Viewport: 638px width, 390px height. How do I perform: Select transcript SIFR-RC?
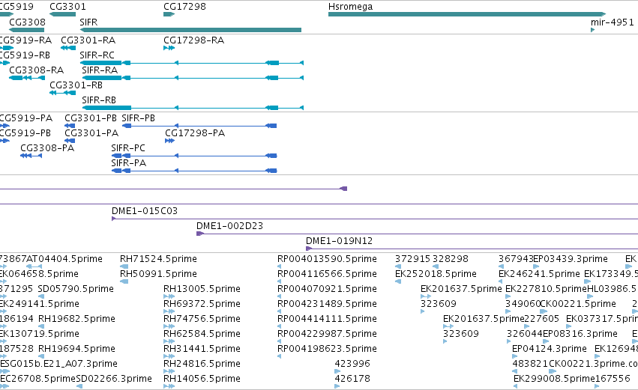[x=192, y=63]
